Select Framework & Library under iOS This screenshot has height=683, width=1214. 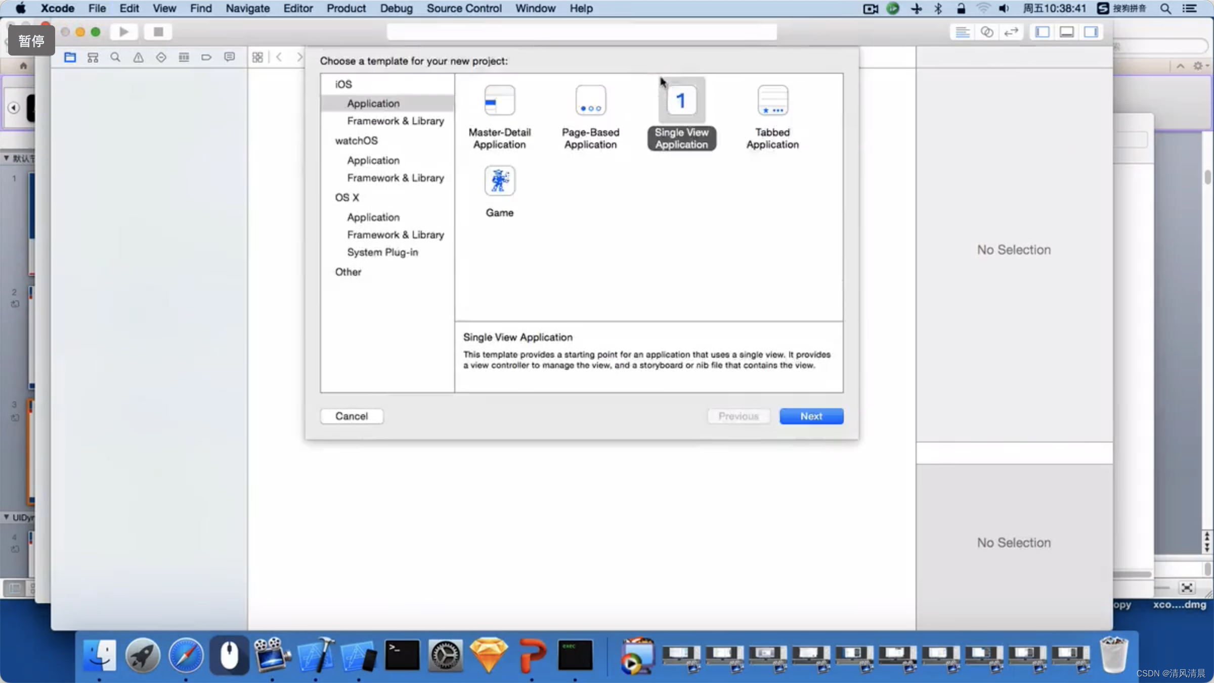point(395,121)
